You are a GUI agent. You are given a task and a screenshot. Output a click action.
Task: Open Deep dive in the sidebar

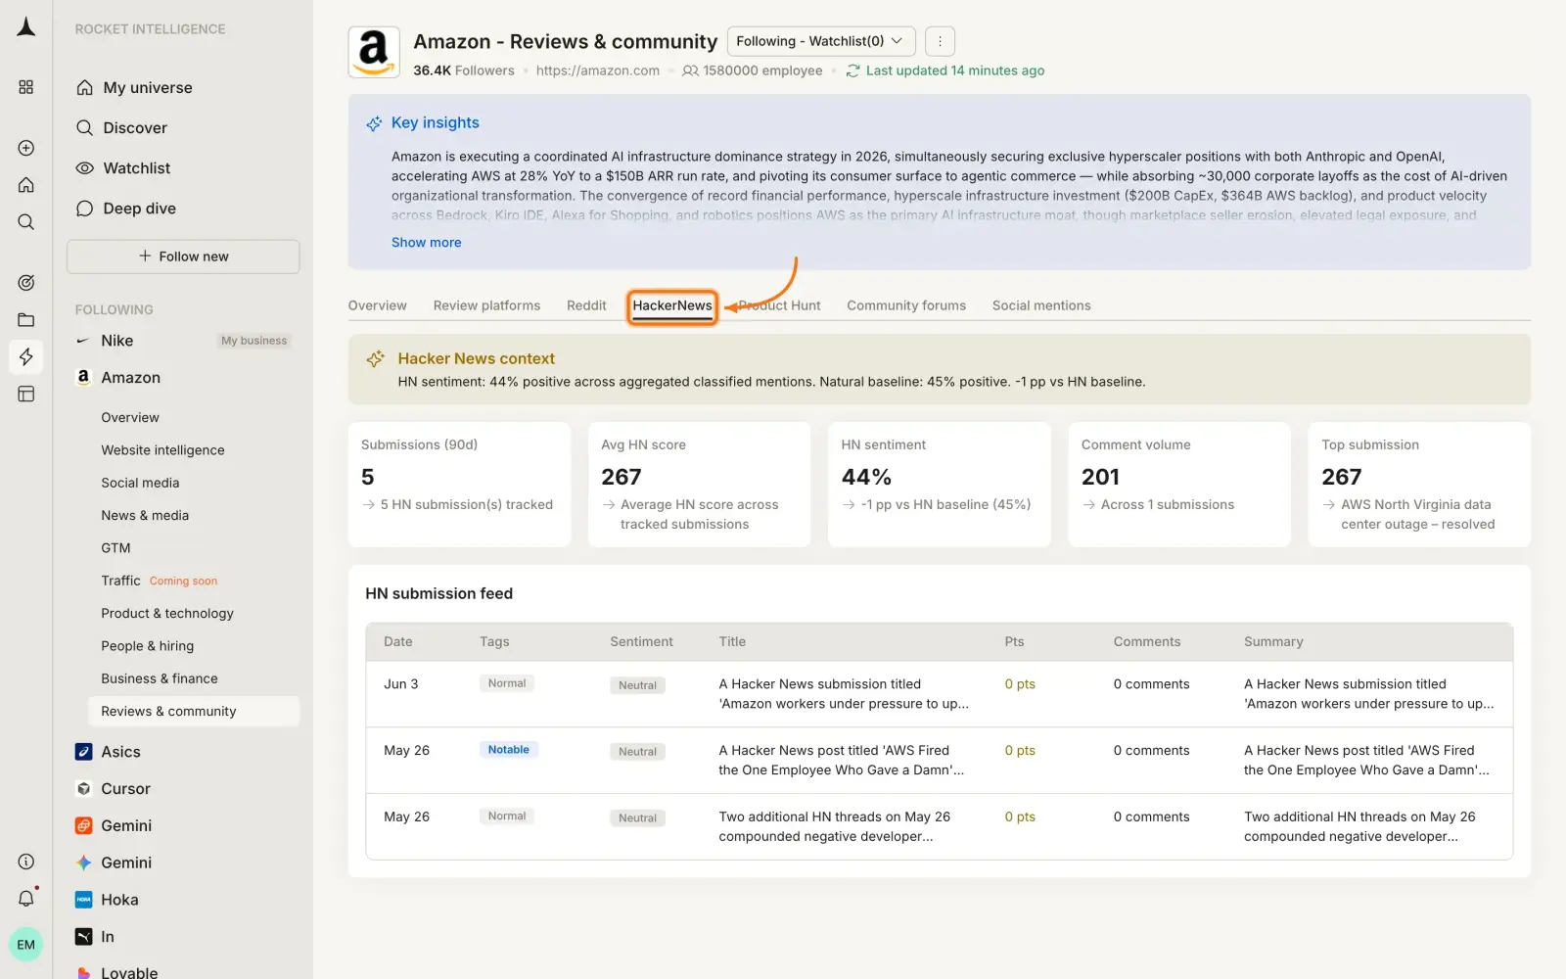[x=126, y=209]
